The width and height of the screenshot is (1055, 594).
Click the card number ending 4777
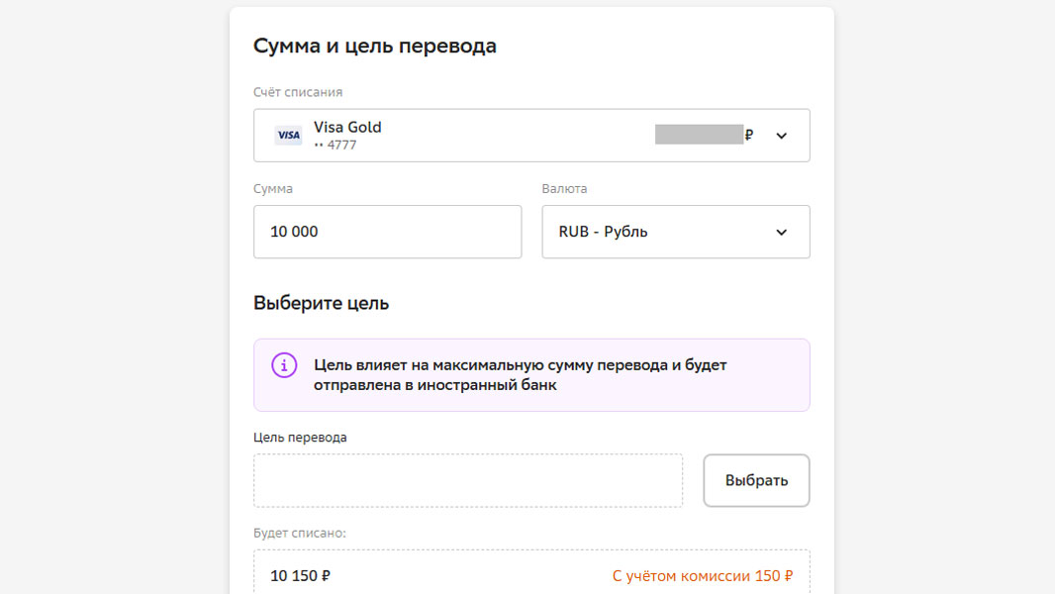[336, 145]
